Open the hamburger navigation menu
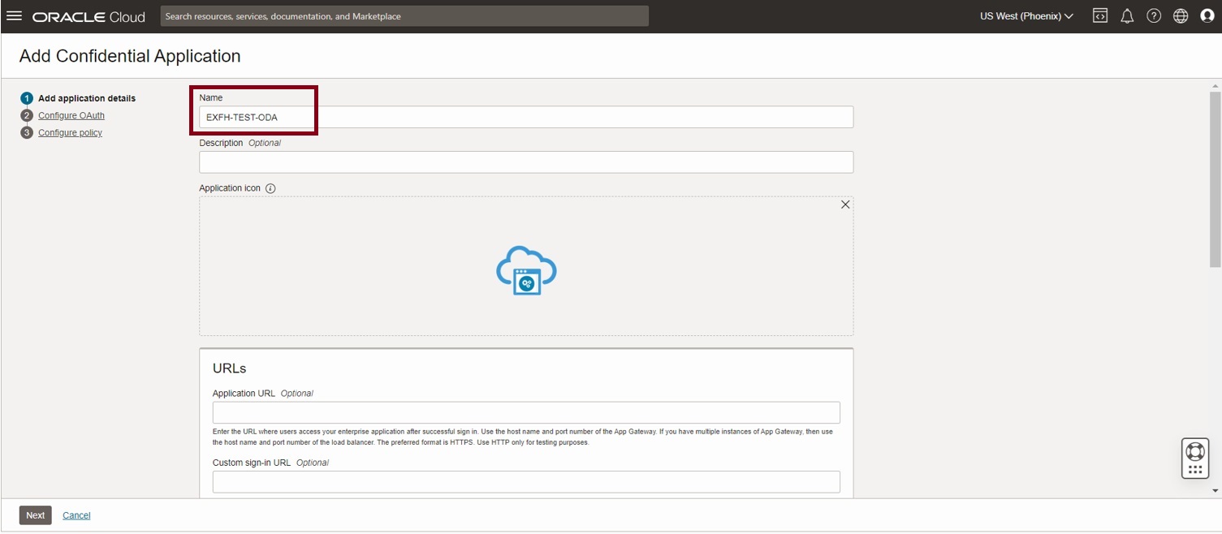 coord(14,16)
